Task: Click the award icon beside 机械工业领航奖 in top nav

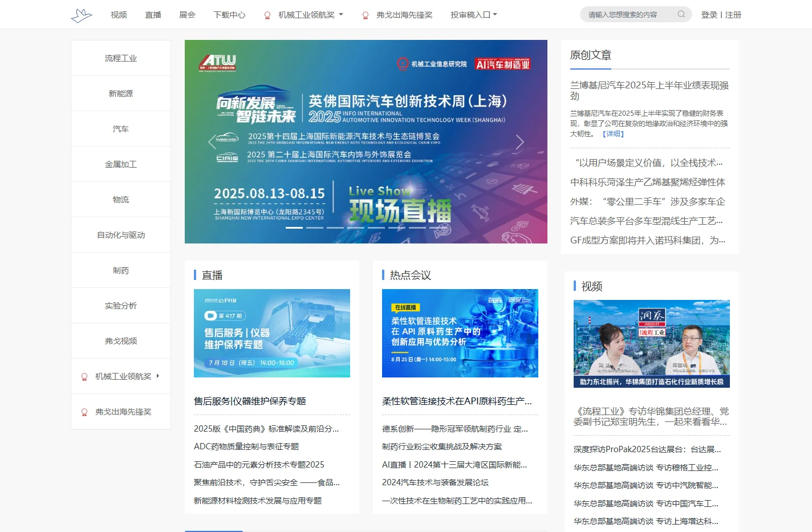Action: coord(267,15)
